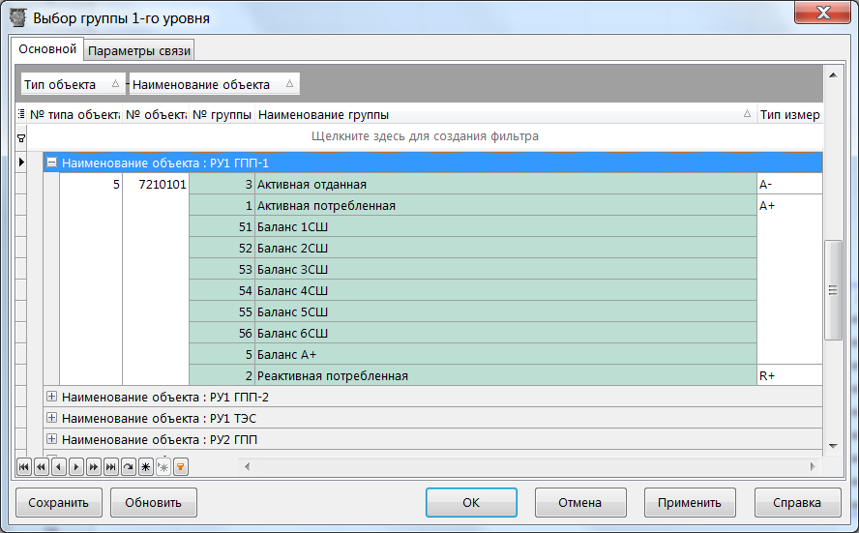Click next page navigator button
This screenshot has height=533, width=859.
pos(93,466)
